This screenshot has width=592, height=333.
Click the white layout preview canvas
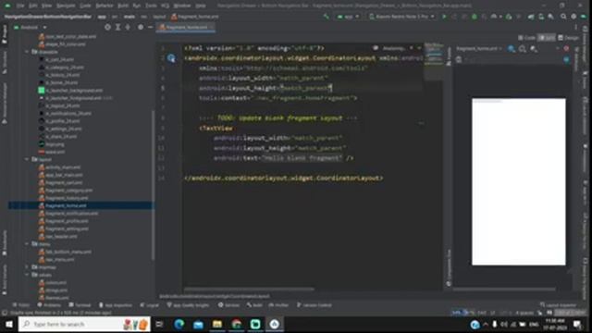[x=519, y=182]
